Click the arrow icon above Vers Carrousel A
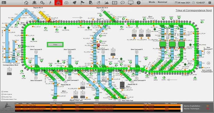 [x=36, y=52]
